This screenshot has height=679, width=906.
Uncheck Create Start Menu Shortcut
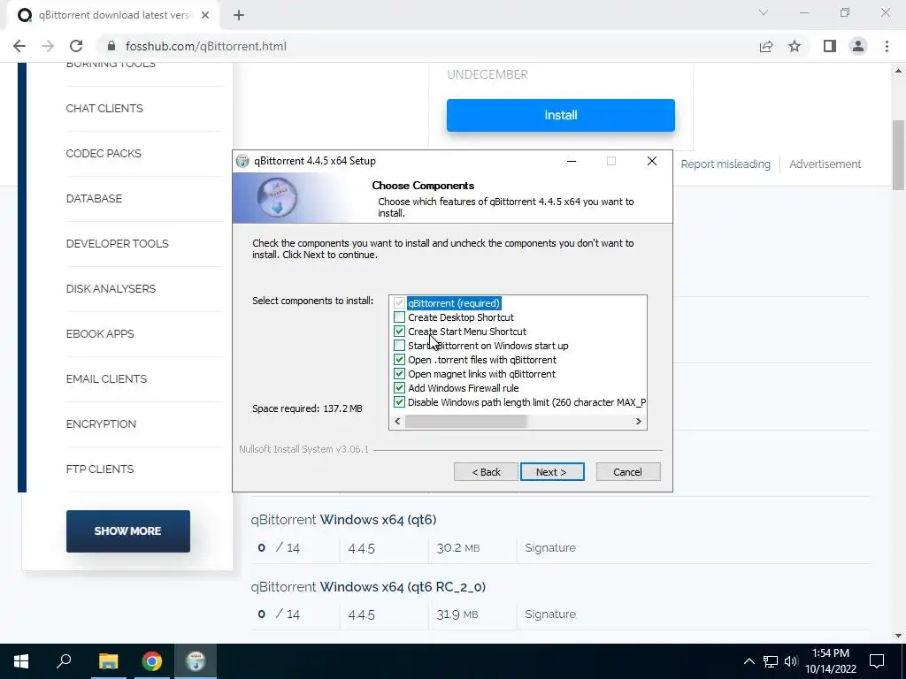[399, 332]
